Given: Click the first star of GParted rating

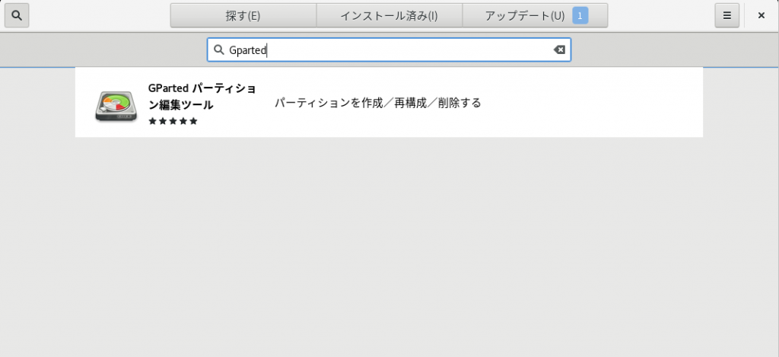Looking at the screenshot, I should point(152,121).
